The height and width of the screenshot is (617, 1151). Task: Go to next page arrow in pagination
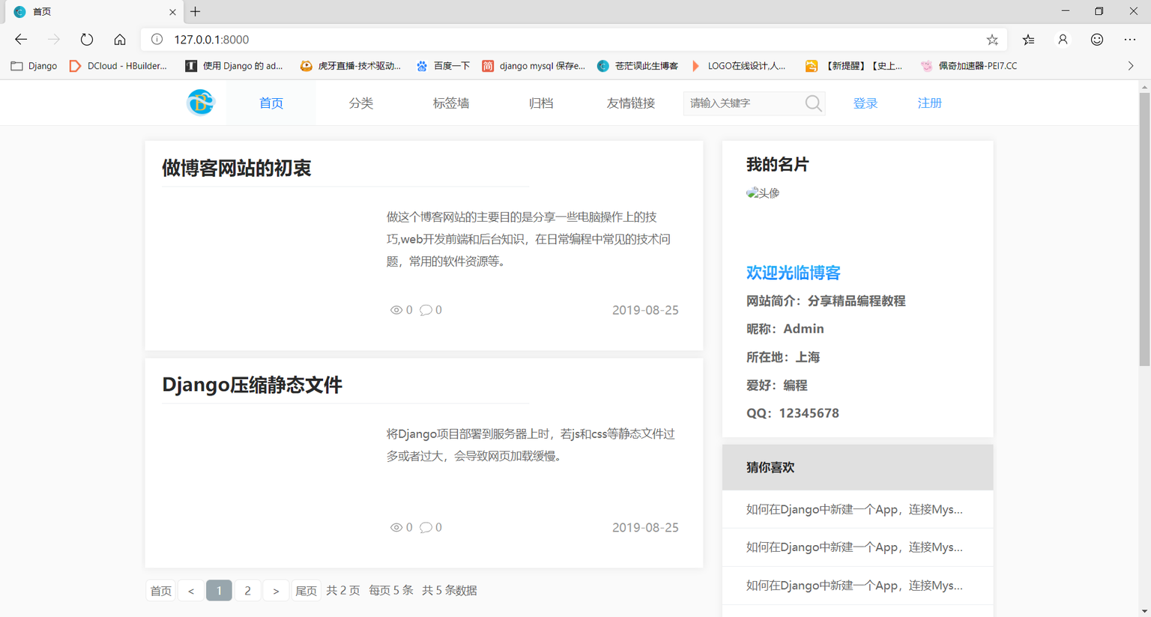point(276,591)
